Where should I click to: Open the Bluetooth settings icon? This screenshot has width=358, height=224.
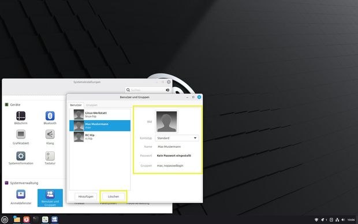point(50,116)
